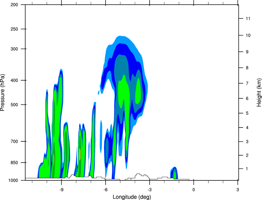Click the 7 km height label

point(247,83)
